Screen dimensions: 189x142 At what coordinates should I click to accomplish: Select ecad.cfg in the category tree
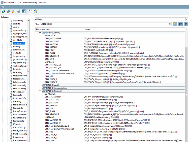pos(16,24)
